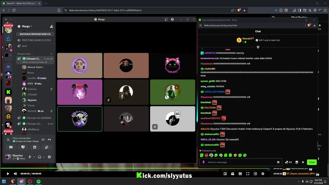Open the Discord soundboard
Viewport: 329px width, 185px height.
(x=47, y=147)
